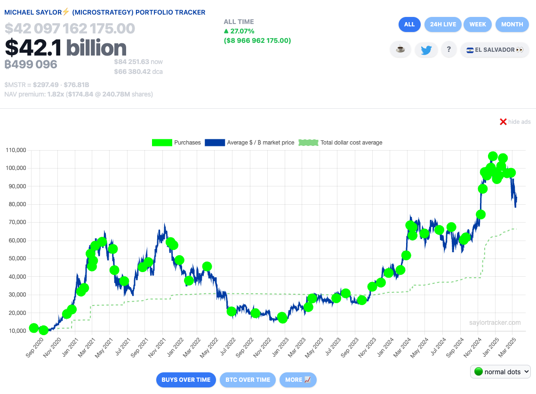The image size is (536, 394).
Task: Switch to the WEEK timeframe
Action: (x=477, y=24)
